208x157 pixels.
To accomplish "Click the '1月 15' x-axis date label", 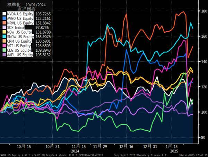I will coord(172,147).
